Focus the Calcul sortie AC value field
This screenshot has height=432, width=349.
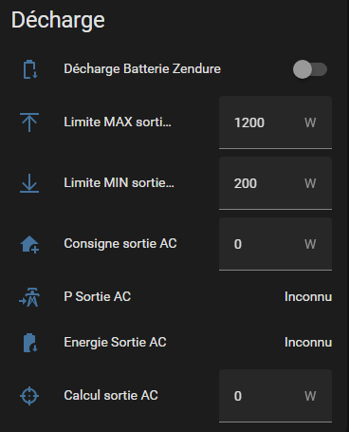[x=275, y=396]
